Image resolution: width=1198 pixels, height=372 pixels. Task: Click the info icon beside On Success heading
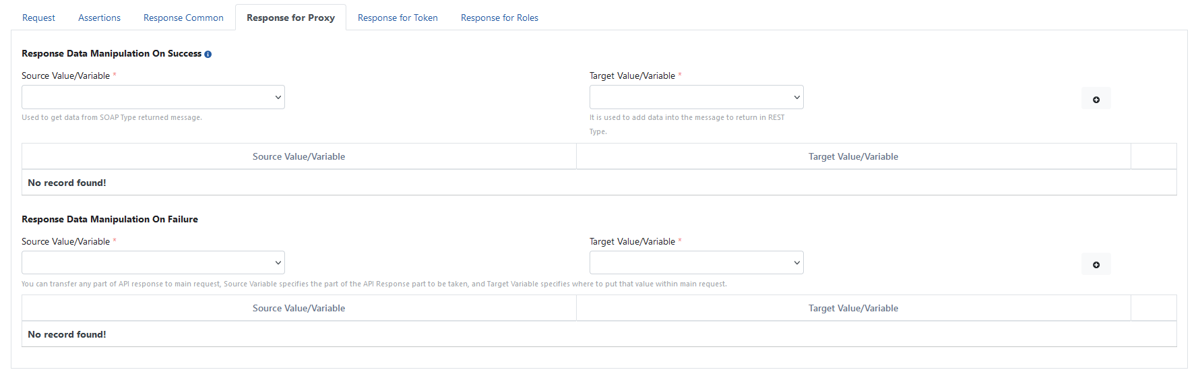[208, 55]
